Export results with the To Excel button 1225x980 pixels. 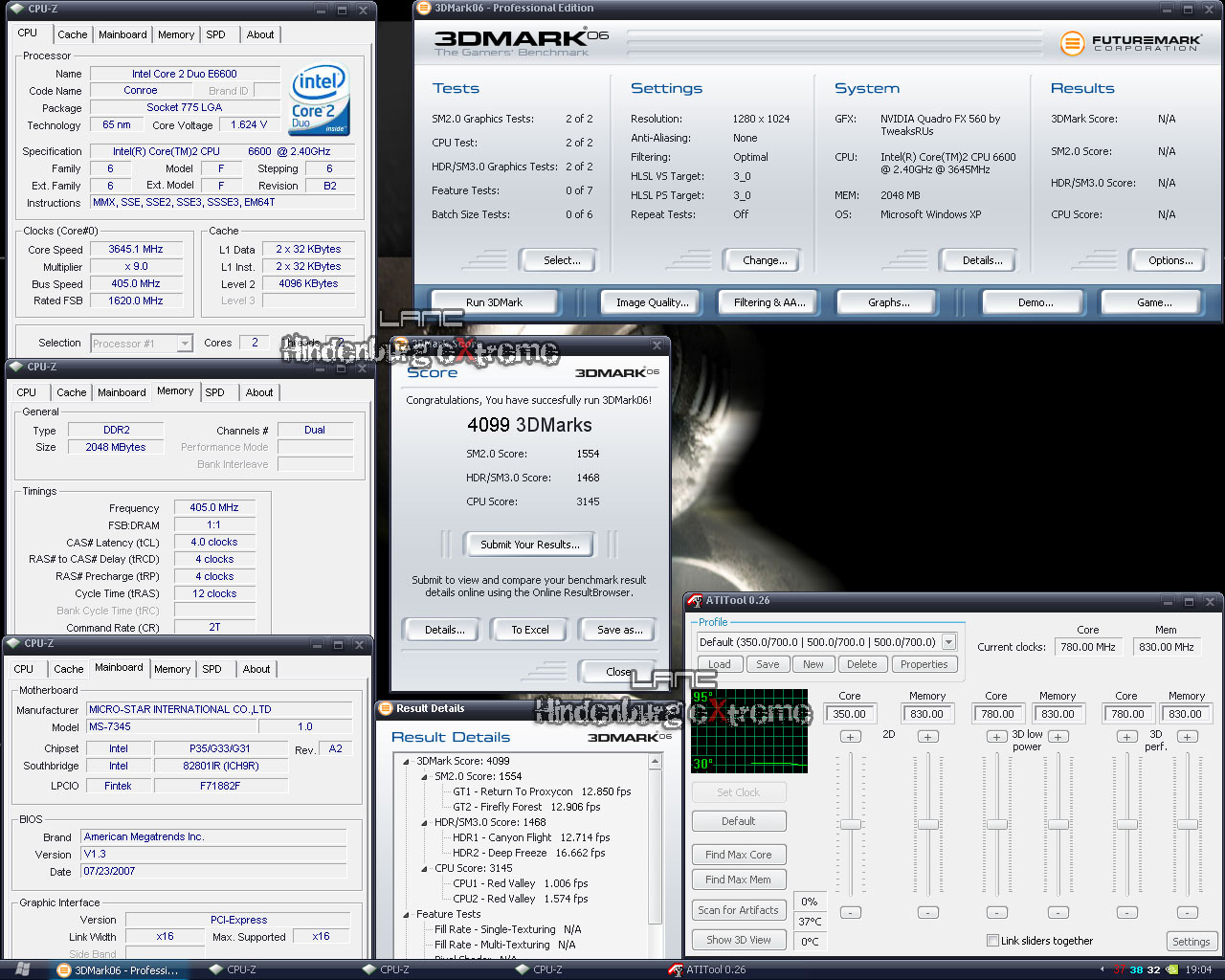tap(529, 630)
